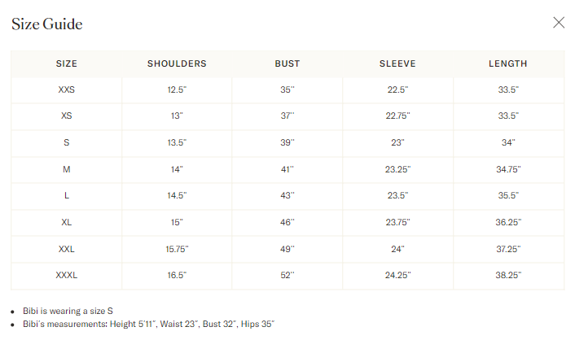Click the XXXL size row label

point(66,276)
